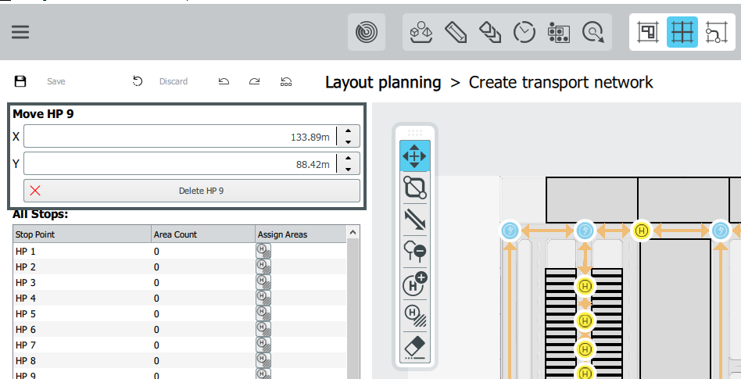Increase X value with up stepper arrow
This screenshot has height=379, width=741.
click(x=349, y=131)
